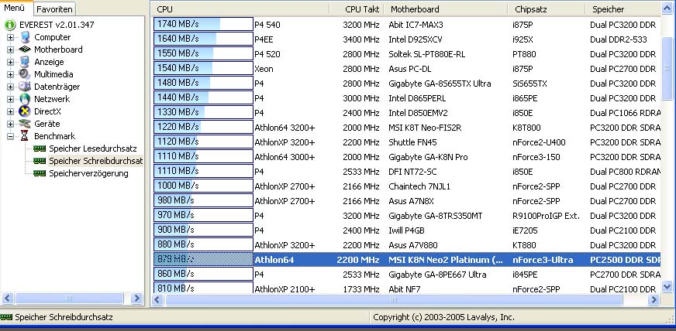Click the Gigabyte GA-8PE667 Ultra cell

437,275
